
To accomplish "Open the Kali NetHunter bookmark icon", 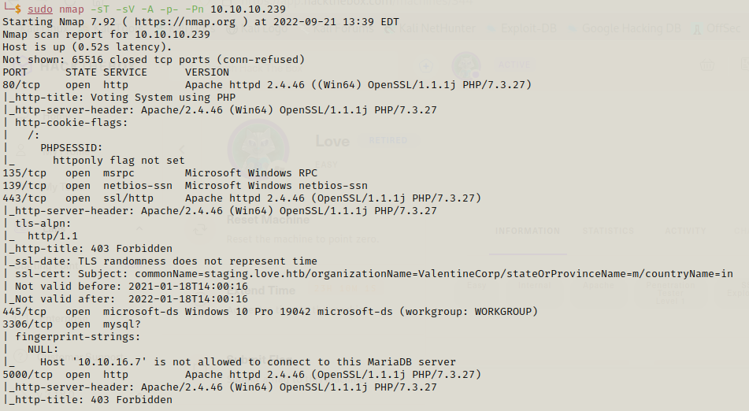I will pyautogui.click(x=391, y=29).
